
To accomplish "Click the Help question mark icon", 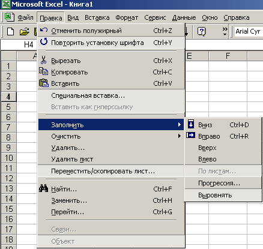I will coord(201,31).
